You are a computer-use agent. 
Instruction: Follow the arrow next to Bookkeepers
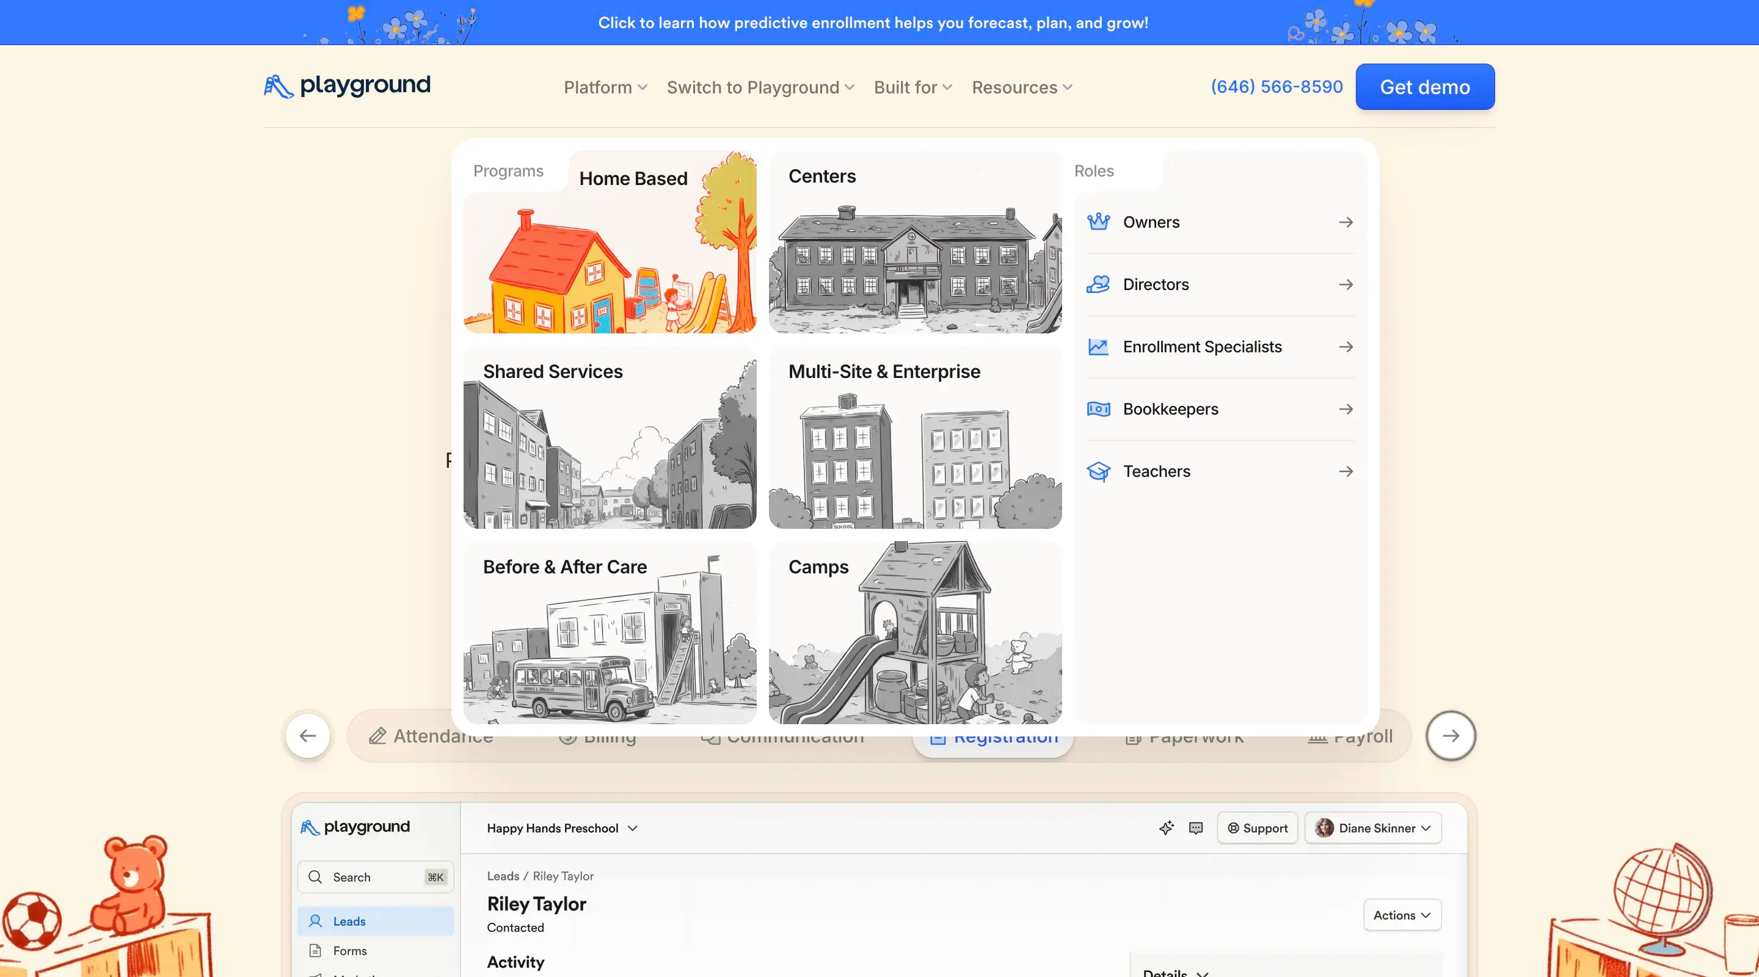pyautogui.click(x=1346, y=409)
